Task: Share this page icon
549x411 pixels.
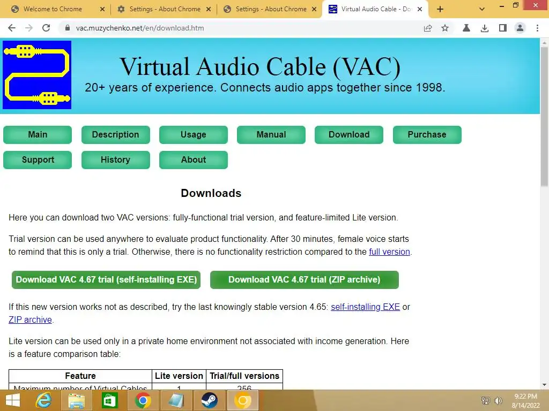Action: [x=427, y=28]
